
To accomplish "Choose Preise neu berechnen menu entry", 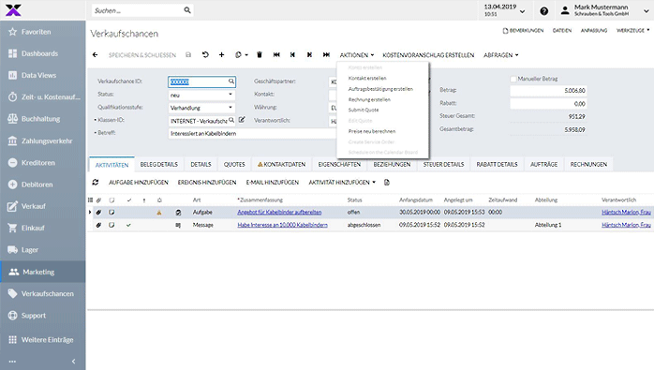I will click(372, 131).
